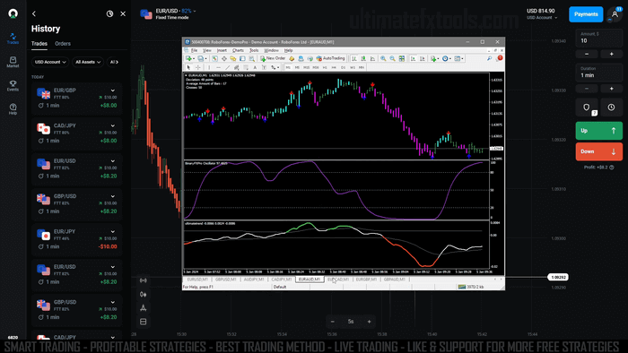Expand the CAD/JPY +$8.00 trade chevron
Screen dimensions: 628x353
coord(112,126)
